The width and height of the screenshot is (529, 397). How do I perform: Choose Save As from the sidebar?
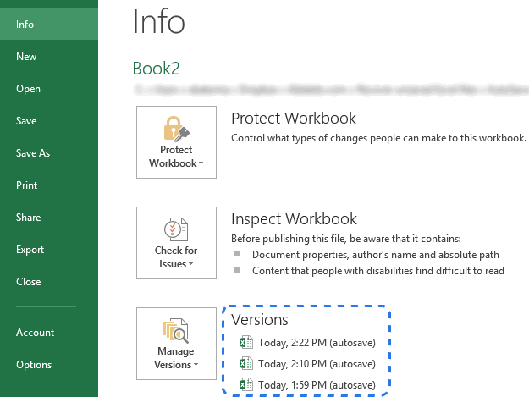[33, 153]
